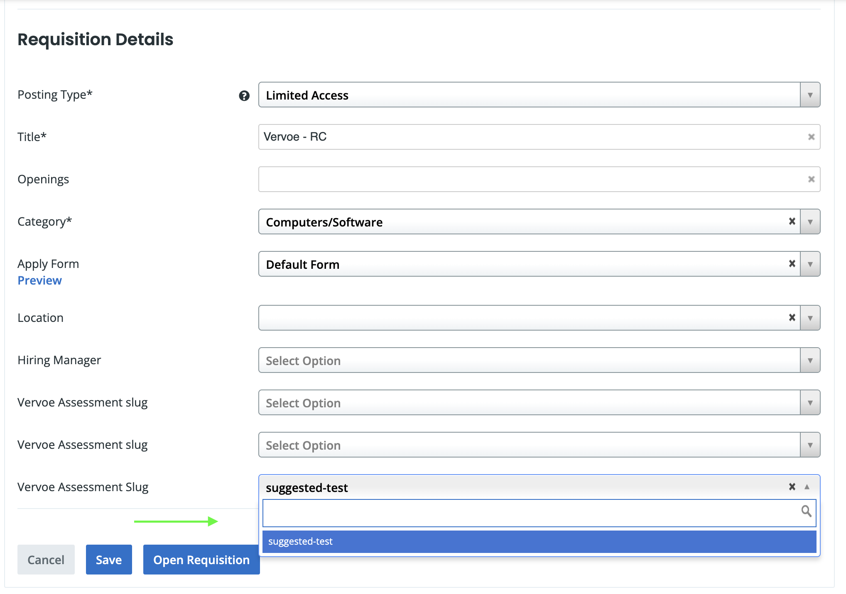Clear the suggested-test slug selection
This screenshot has width=846, height=594.
tap(792, 487)
